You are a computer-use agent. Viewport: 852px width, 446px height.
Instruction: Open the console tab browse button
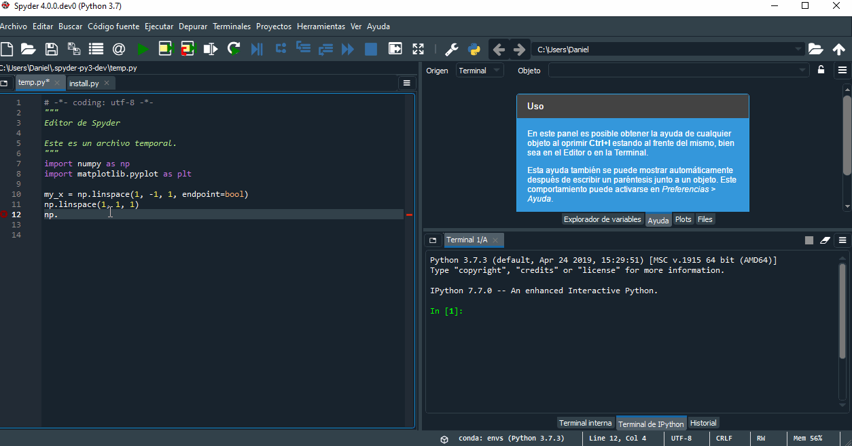(433, 240)
